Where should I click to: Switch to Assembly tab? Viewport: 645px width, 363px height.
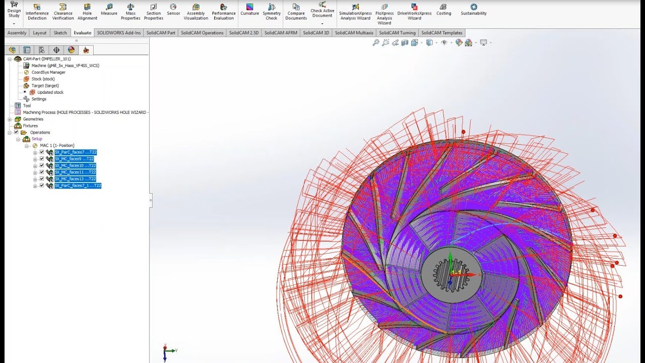coord(17,33)
